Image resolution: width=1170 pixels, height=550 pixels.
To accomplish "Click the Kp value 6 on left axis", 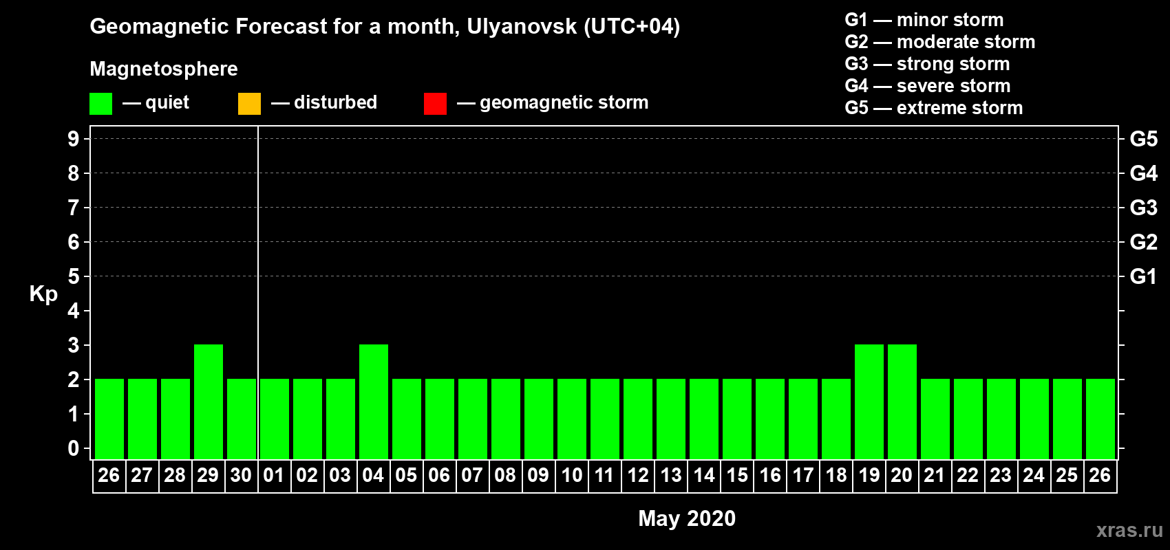I will pyautogui.click(x=74, y=242).
